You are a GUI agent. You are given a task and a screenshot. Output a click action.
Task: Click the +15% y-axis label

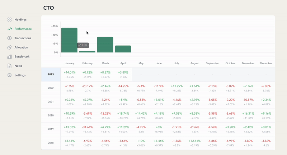coord(55,26)
